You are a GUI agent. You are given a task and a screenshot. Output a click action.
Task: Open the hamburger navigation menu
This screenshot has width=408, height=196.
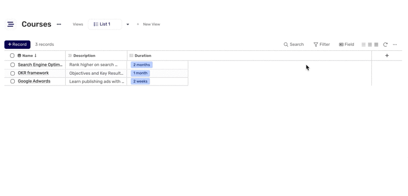(x=10, y=24)
